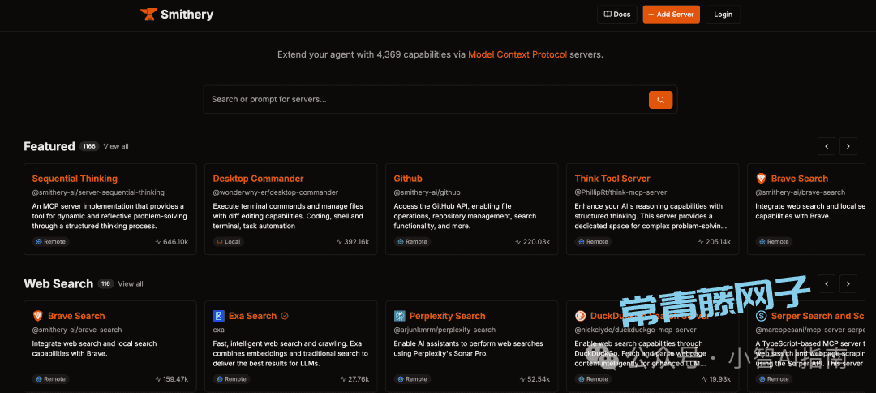This screenshot has height=393, width=876.
Task: Go to next Web Search page
Action: point(848,283)
